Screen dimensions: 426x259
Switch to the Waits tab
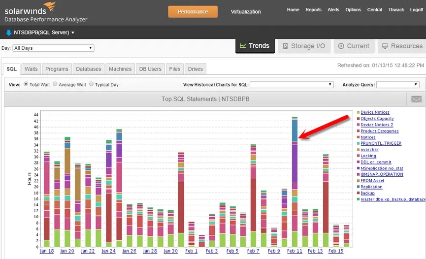tap(31, 69)
